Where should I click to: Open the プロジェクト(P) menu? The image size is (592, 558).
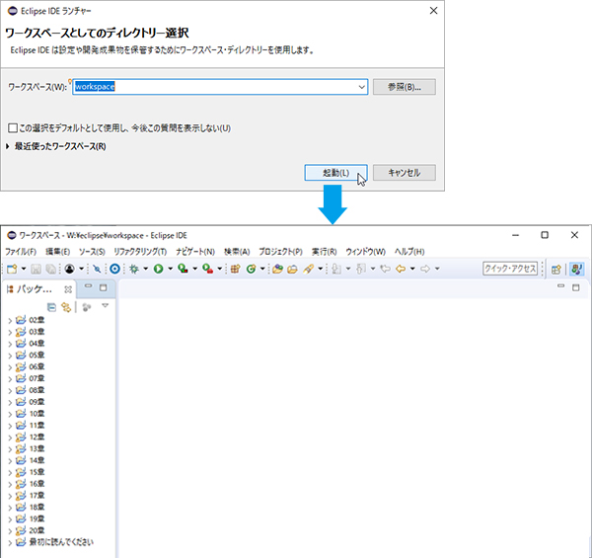click(x=280, y=252)
